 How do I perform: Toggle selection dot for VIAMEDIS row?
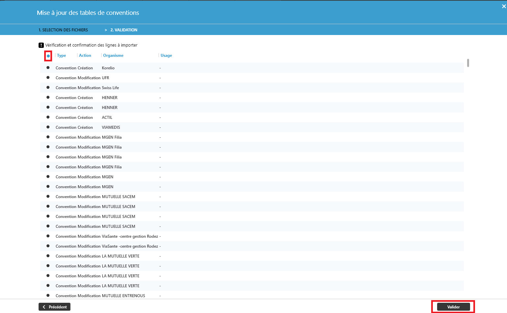[48, 127]
